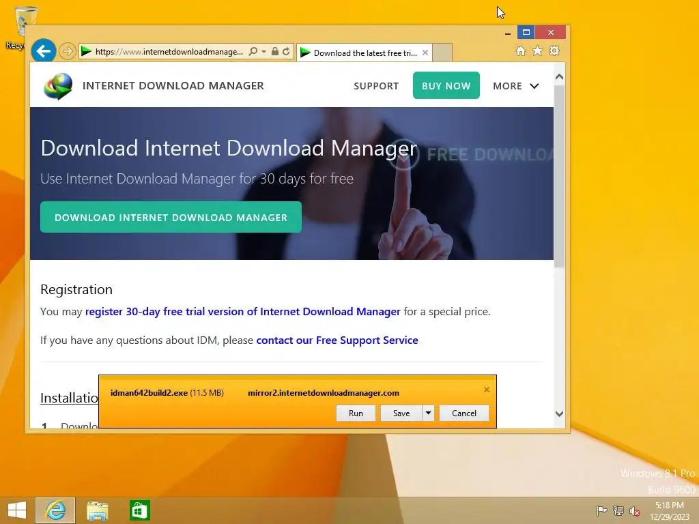Open the Windows Store taskbar icon

tap(139, 510)
